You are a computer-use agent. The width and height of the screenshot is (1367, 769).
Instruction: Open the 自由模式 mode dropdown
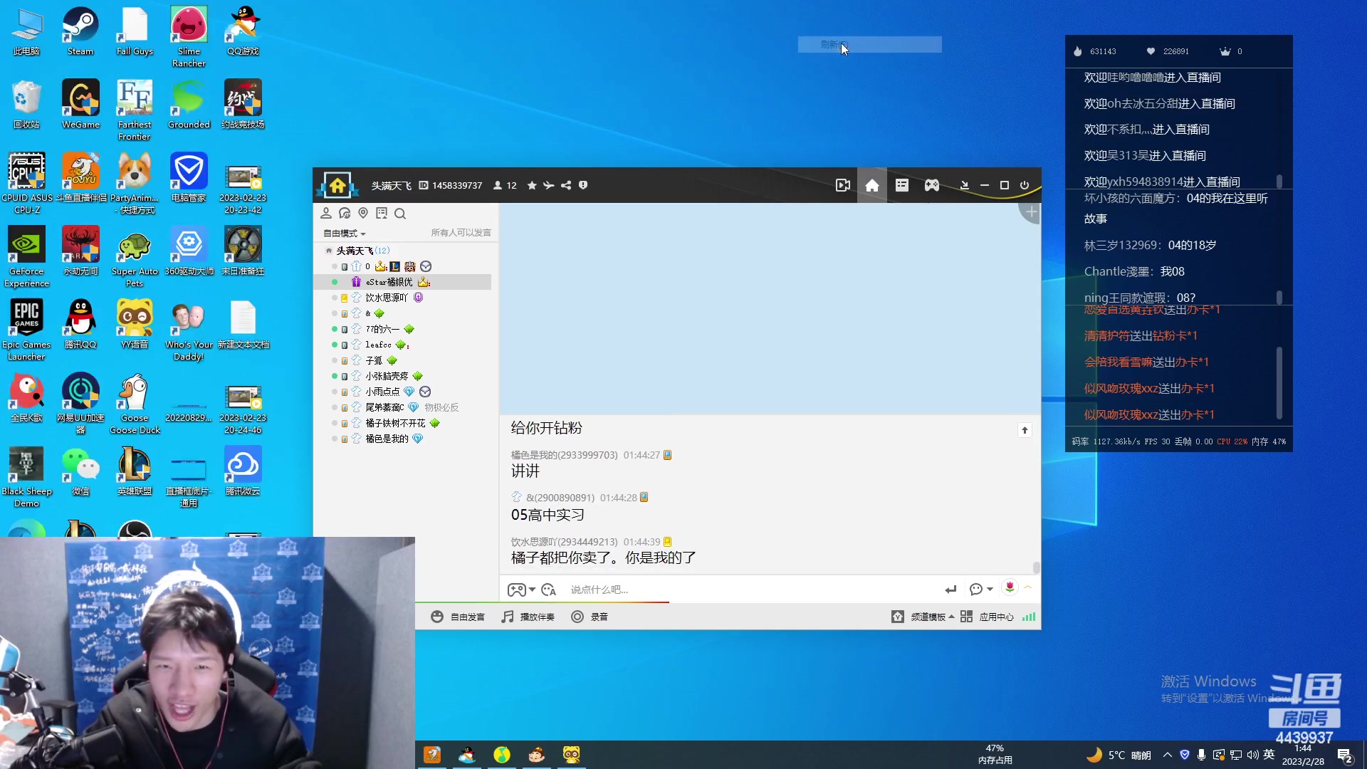pyautogui.click(x=345, y=234)
